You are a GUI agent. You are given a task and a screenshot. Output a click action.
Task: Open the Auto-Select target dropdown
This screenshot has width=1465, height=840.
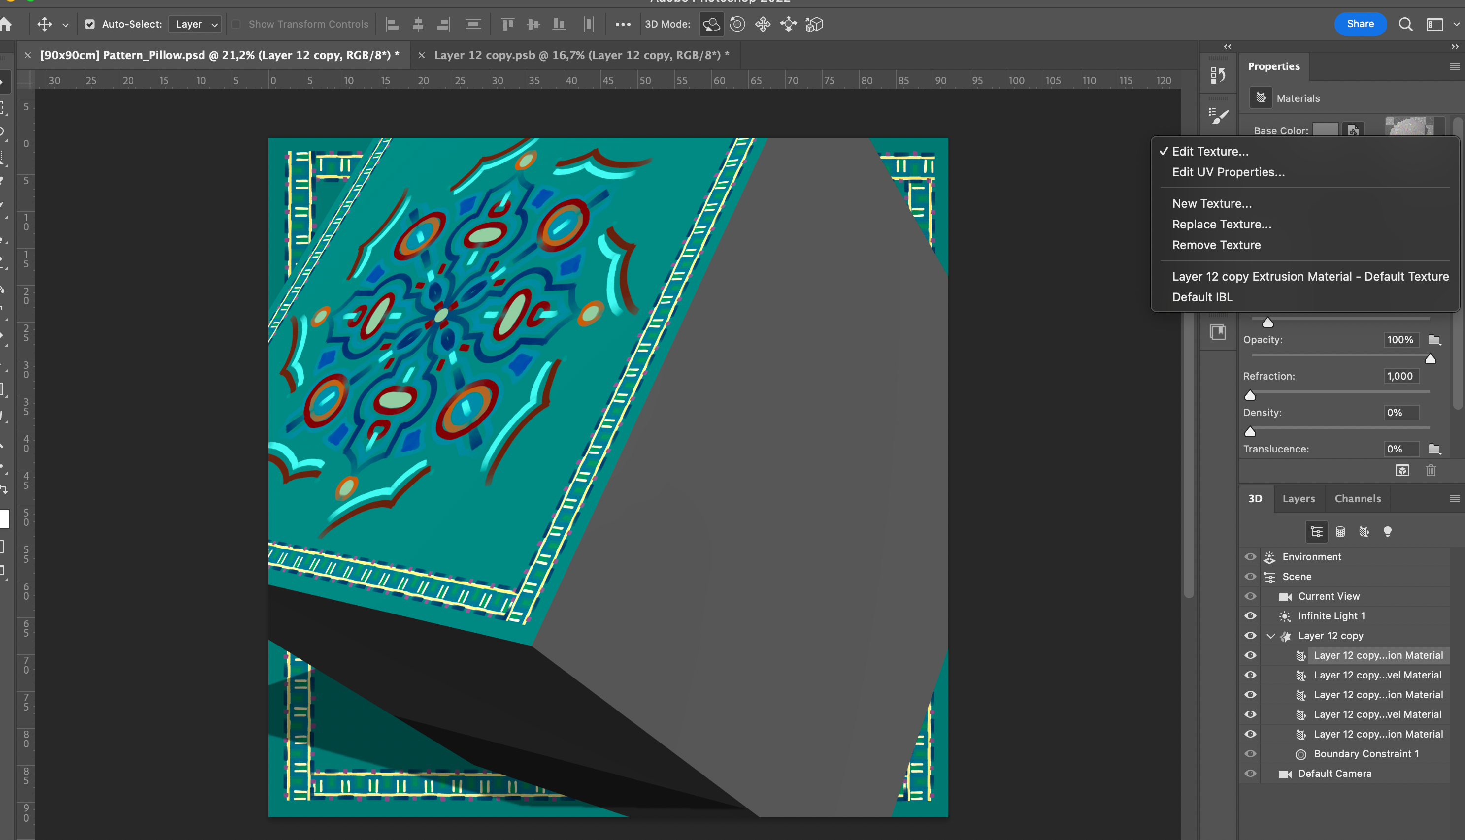pos(195,24)
